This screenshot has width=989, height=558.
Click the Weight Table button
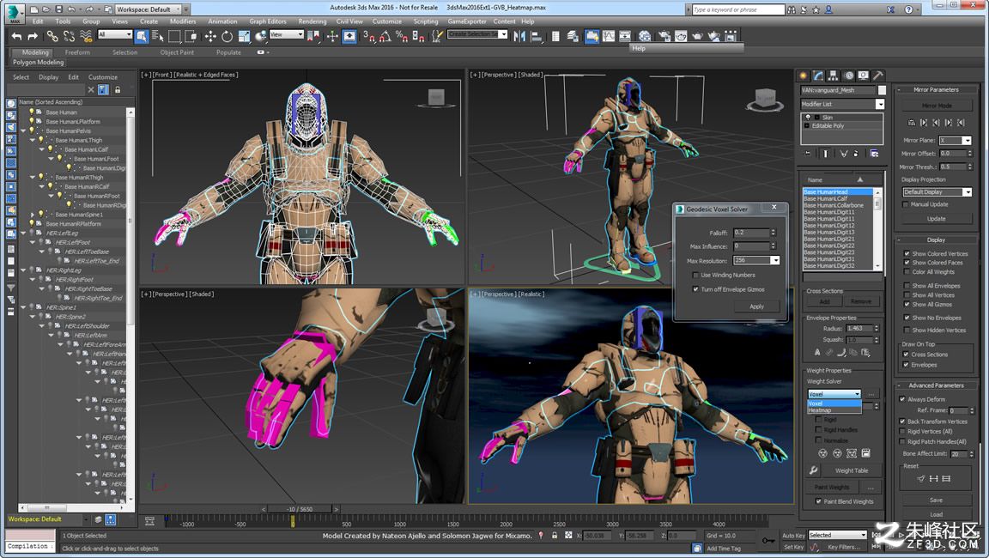tap(851, 470)
